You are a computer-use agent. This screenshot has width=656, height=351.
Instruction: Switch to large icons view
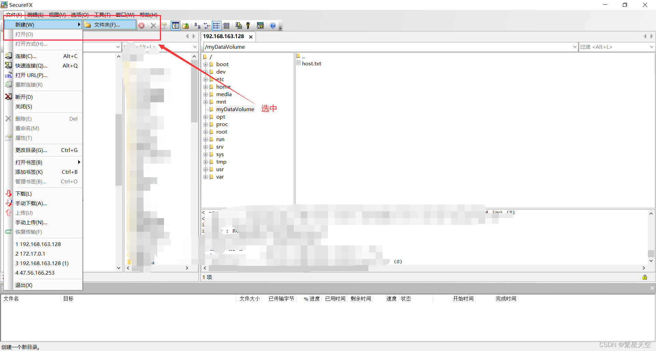pyautogui.click(x=197, y=26)
